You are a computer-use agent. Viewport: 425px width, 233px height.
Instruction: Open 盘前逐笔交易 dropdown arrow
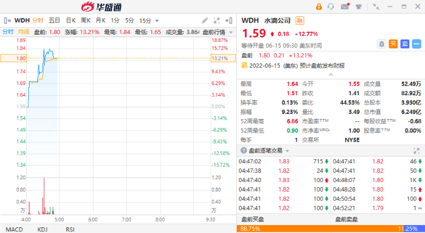[x=287, y=151]
